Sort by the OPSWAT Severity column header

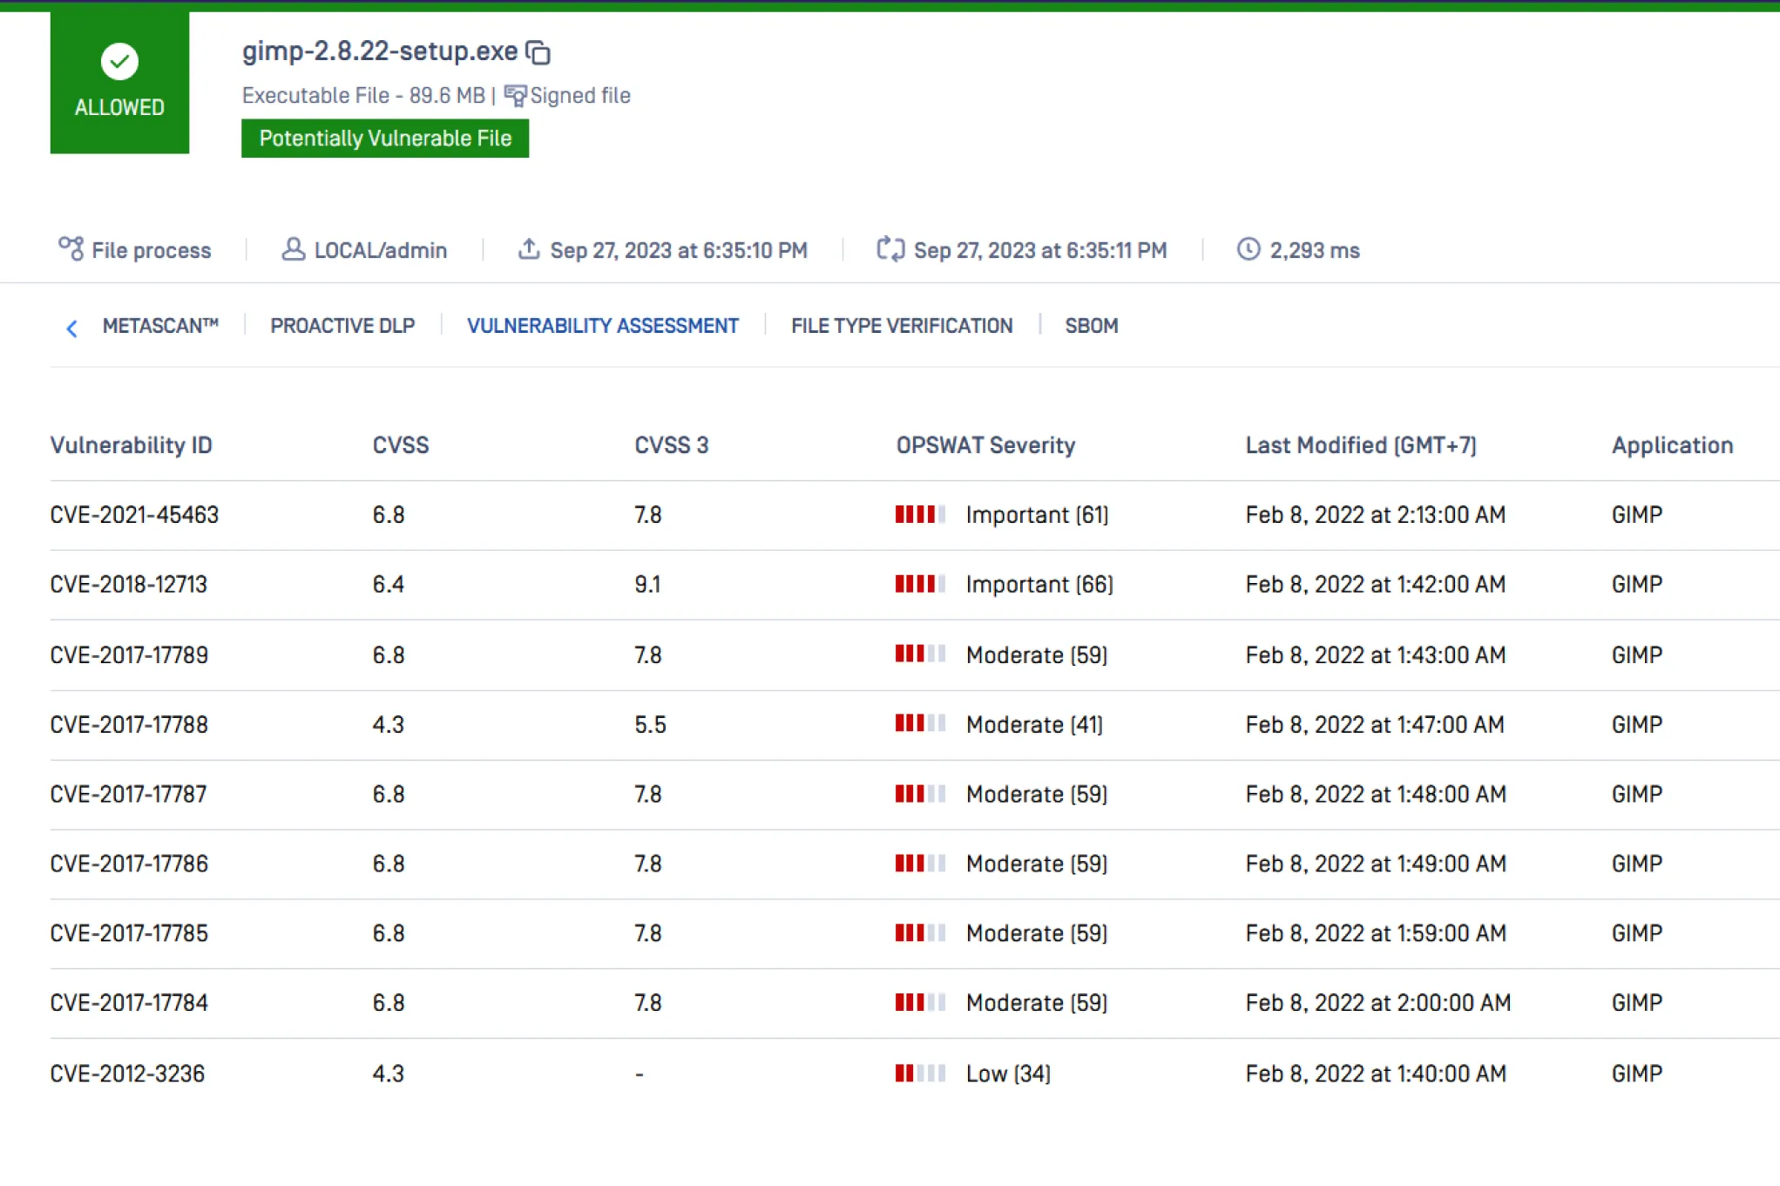point(985,445)
